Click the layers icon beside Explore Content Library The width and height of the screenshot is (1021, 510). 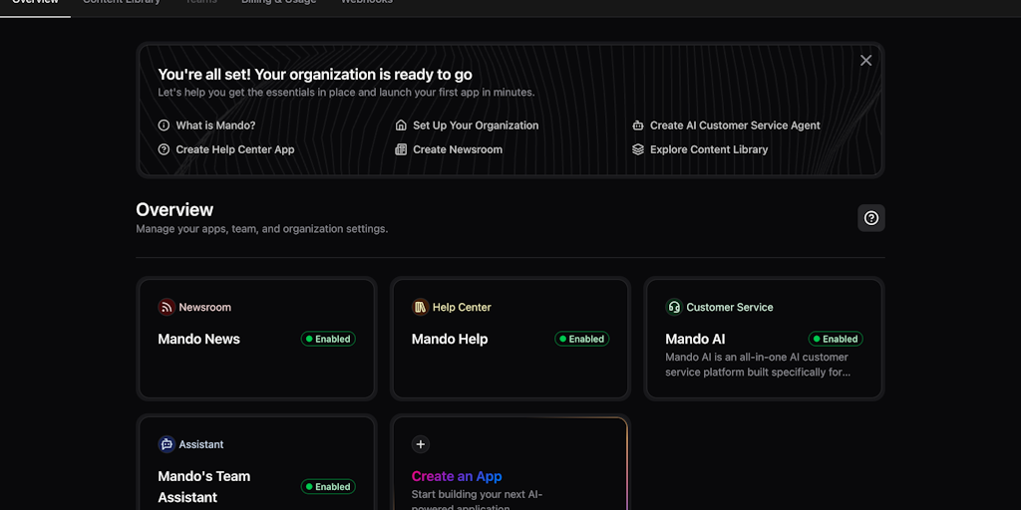click(x=638, y=149)
